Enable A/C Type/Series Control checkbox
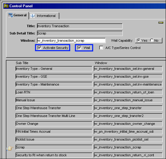This screenshot has width=166, height=159. pyautogui.click(x=101, y=48)
